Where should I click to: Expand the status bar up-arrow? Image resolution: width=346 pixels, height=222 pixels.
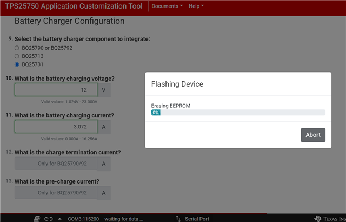click(59, 219)
